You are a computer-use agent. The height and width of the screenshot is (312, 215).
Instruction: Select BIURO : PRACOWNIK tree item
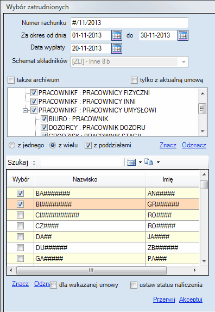coord(79,119)
